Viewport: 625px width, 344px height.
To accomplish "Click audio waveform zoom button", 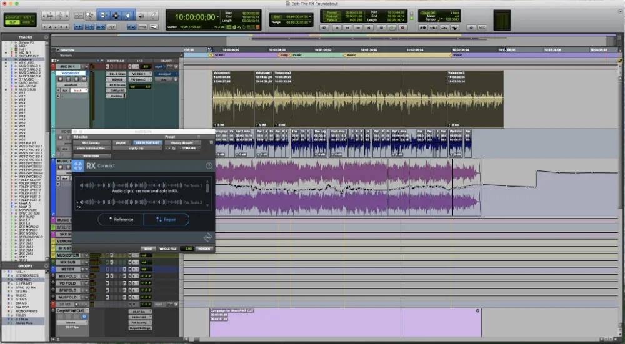I will coord(51,16).
